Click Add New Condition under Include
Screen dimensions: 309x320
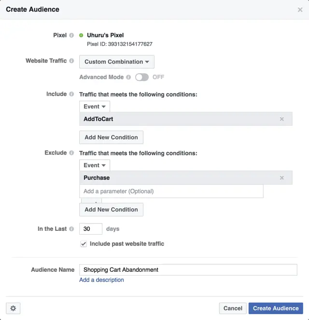pyautogui.click(x=111, y=137)
